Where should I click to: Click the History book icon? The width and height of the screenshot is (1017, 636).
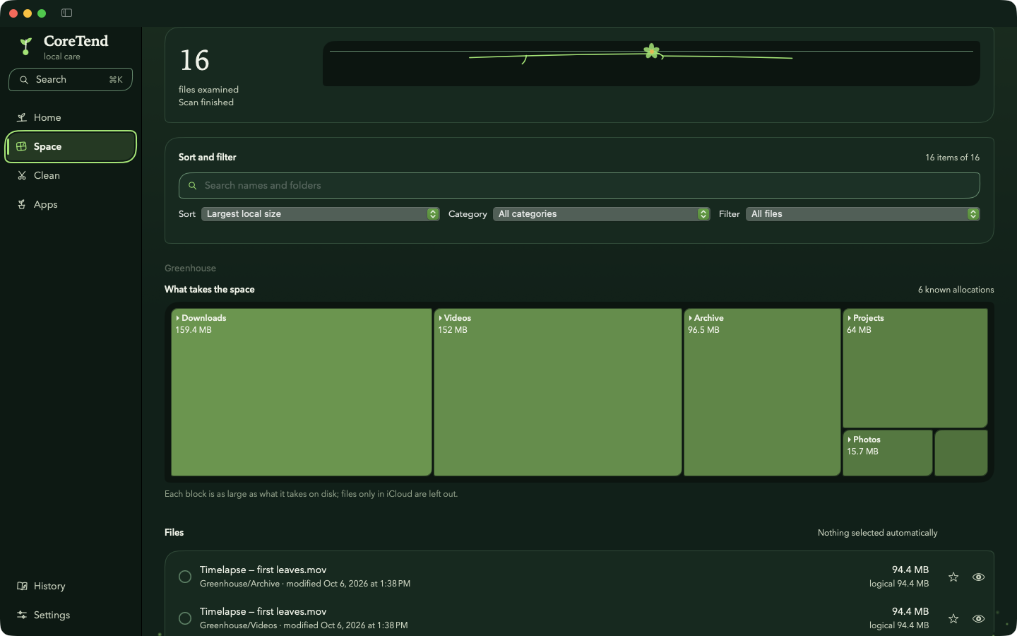[x=22, y=586]
